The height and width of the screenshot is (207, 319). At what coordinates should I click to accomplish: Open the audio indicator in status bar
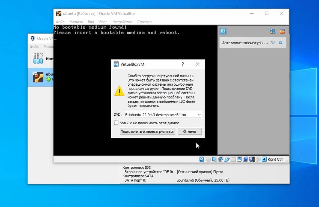coord(214,159)
